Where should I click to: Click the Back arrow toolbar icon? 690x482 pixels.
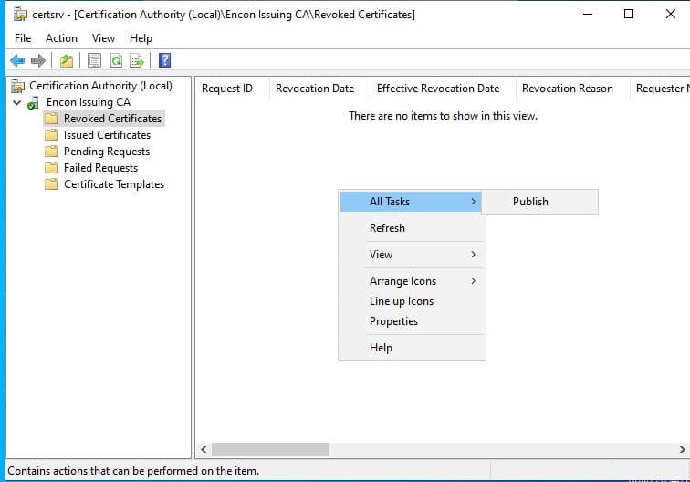coord(16,61)
